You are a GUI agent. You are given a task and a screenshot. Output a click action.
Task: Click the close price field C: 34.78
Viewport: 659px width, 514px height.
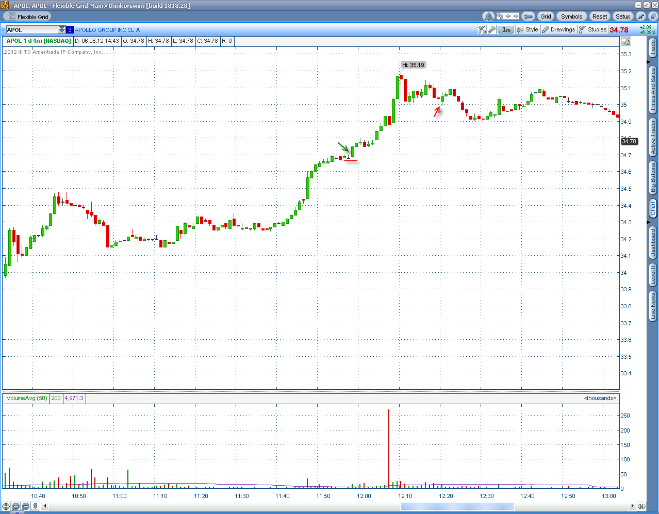(x=207, y=41)
